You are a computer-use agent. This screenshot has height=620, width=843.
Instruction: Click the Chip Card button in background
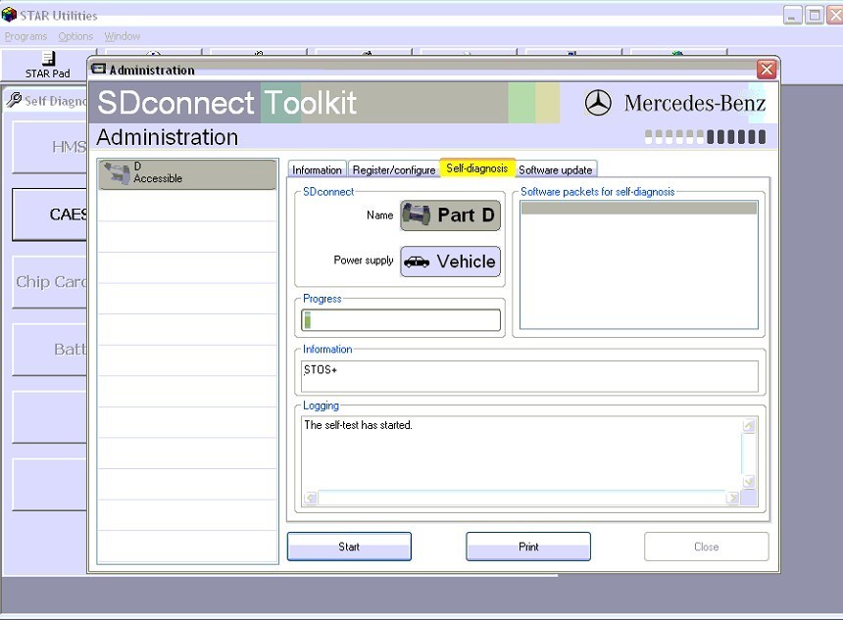coord(49,282)
